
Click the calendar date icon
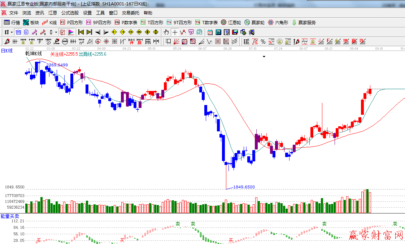pyautogui.click(x=210, y=32)
